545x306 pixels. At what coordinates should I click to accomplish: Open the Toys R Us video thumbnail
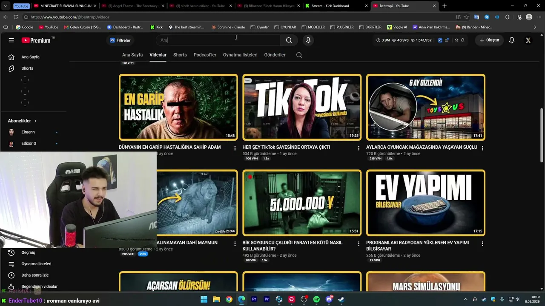click(x=426, y=107)
